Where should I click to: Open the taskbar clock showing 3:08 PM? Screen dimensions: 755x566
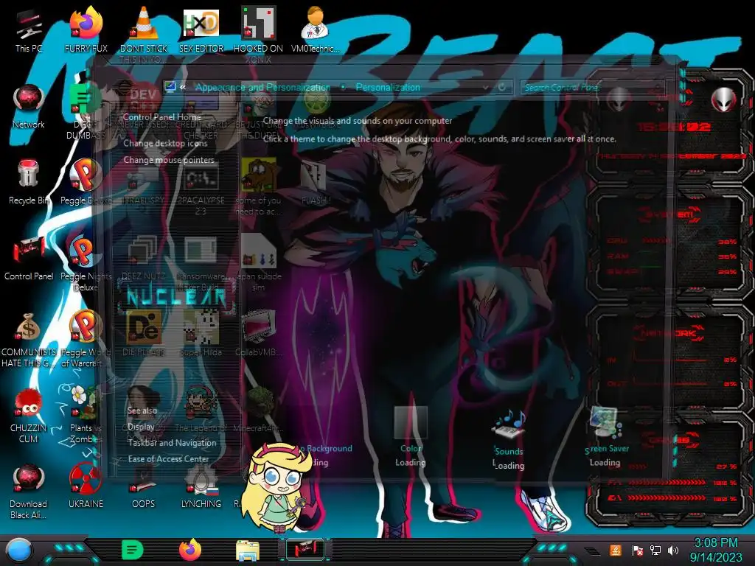pyautogui.click(x=716, y=550)
